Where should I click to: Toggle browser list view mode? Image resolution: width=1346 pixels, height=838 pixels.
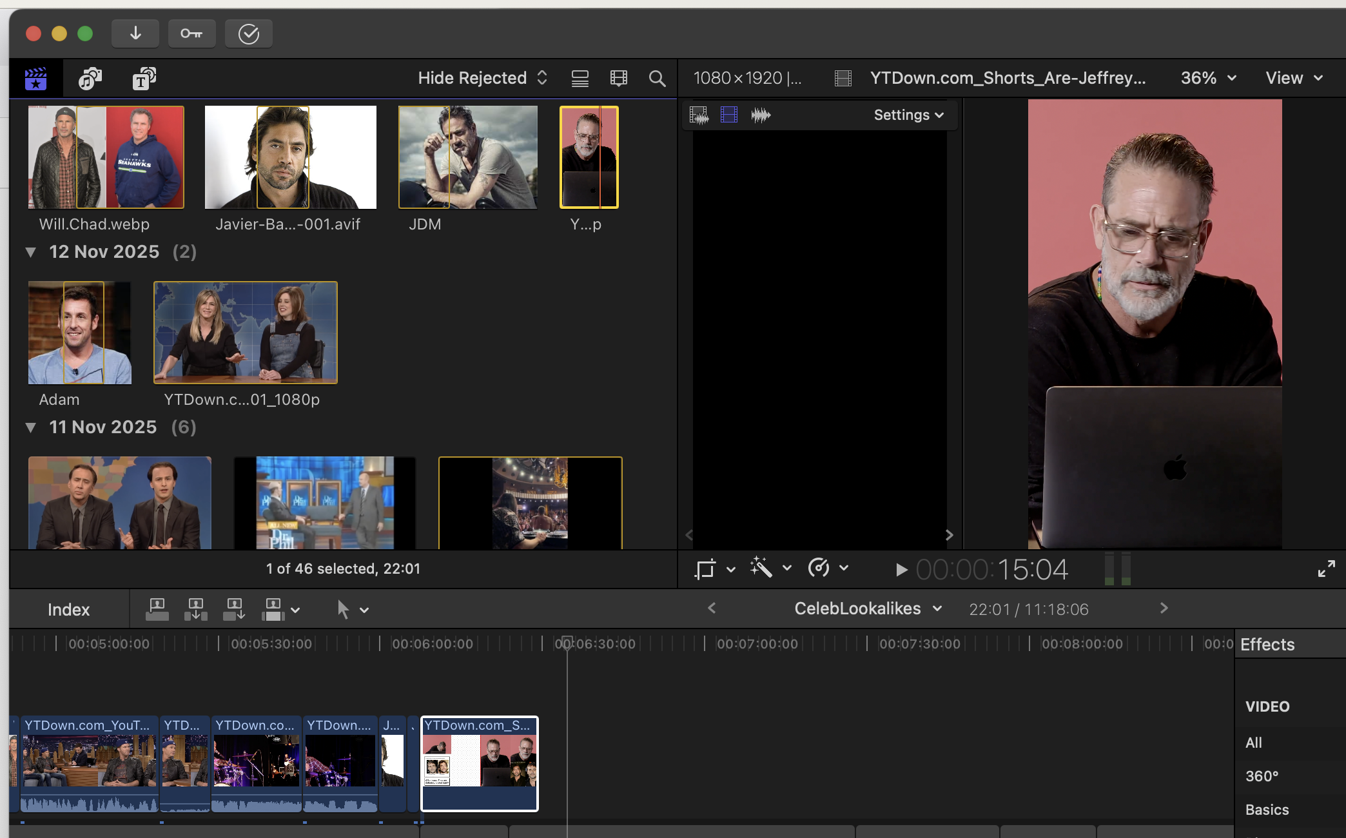pyautogui.click(x=580, y=79)
